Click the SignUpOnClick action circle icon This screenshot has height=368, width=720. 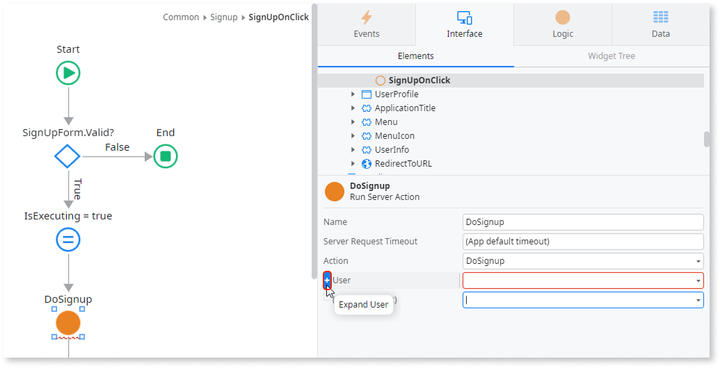pyautogui.click(x=381, y=81)
